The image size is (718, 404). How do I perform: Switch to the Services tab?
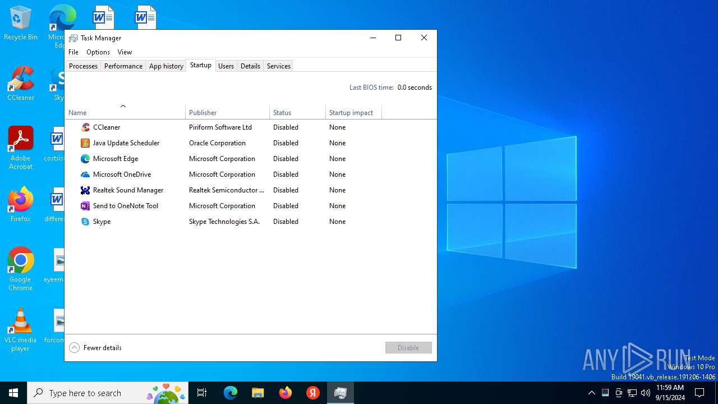(279, 66)
